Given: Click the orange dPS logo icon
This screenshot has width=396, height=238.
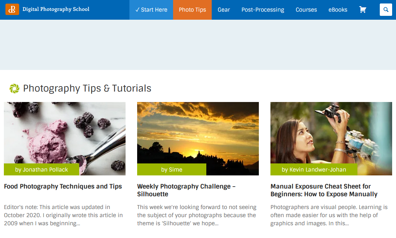Looking at the screenshot, I should (12, 9).
